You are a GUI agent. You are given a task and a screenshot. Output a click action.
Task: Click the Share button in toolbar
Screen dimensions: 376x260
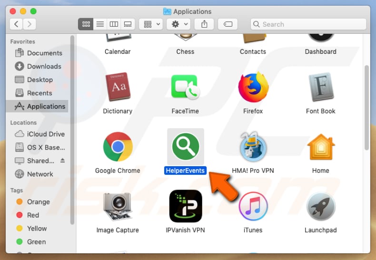204,24
